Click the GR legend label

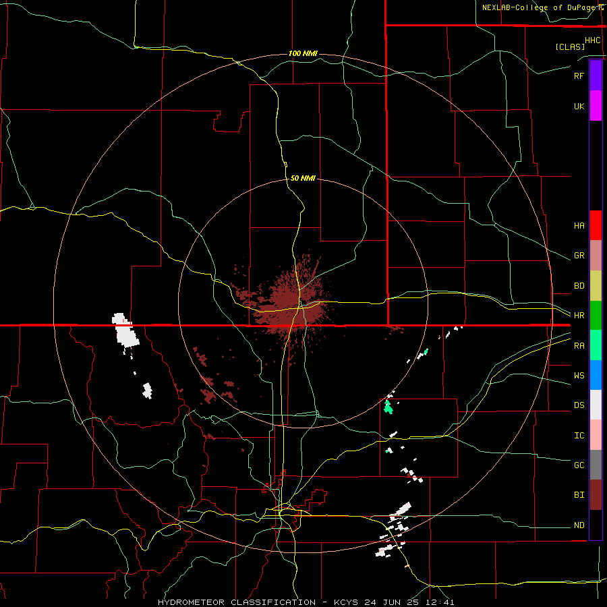click(579, 256)
